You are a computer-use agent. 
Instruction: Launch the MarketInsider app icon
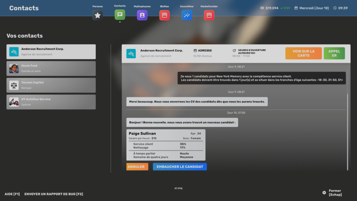coord(209,15)
